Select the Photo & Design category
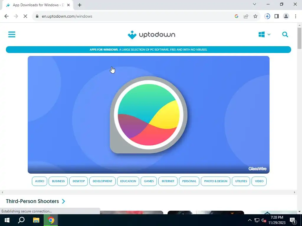 pyautogui.click(x=216, y=181)
